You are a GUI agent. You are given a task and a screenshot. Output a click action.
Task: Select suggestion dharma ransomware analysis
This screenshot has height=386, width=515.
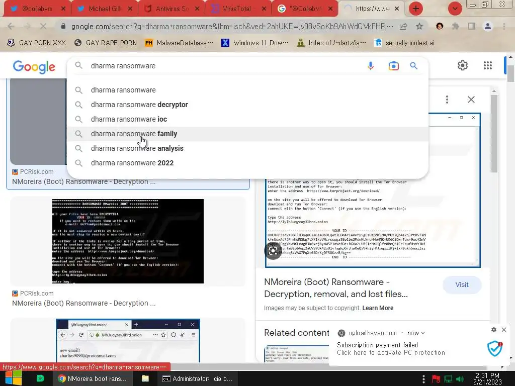247,148
